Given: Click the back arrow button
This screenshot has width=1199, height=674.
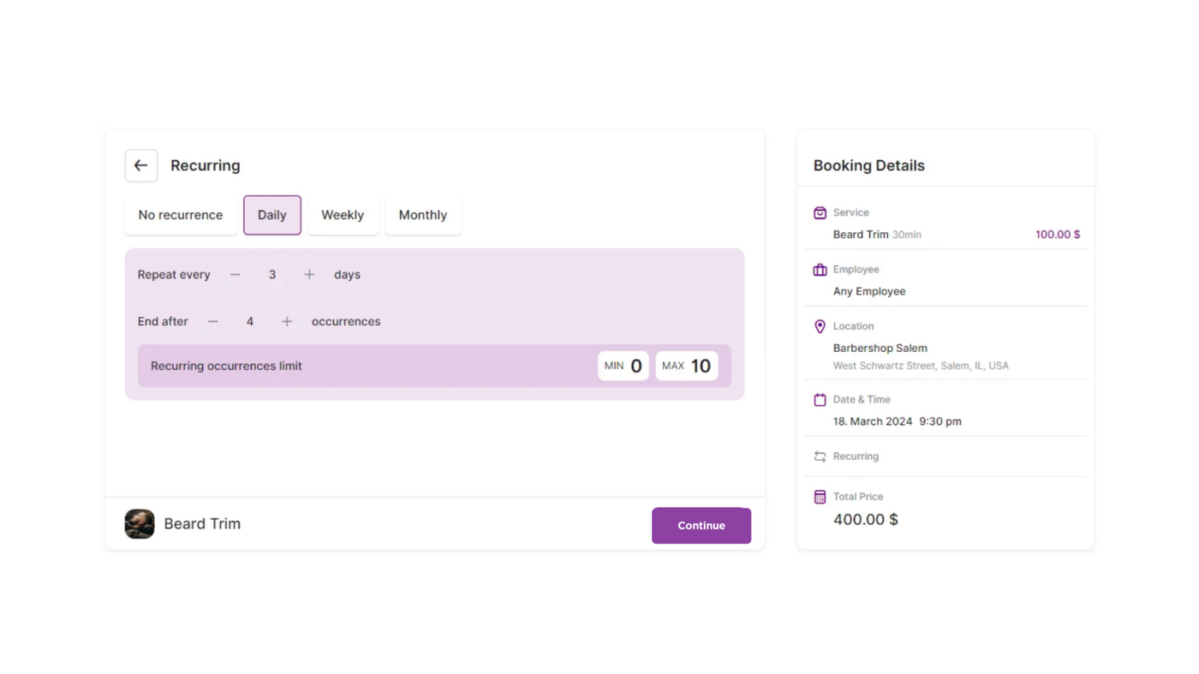Looking at the screenshot, I should point(141,165).
